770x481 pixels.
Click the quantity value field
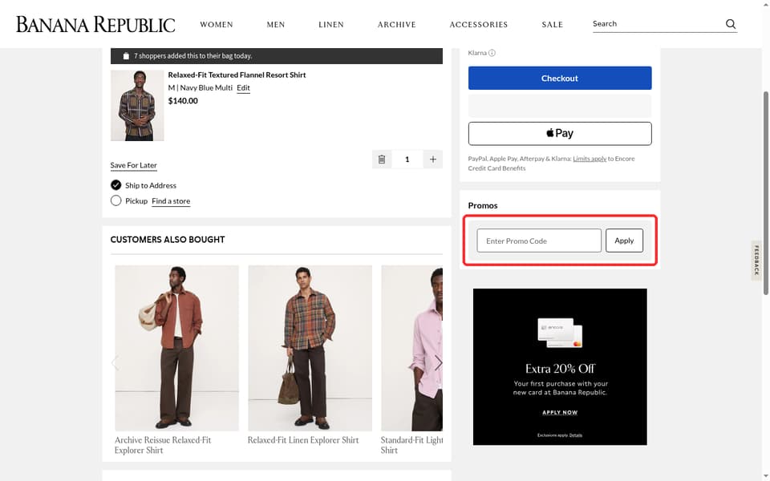pos(407,160)
